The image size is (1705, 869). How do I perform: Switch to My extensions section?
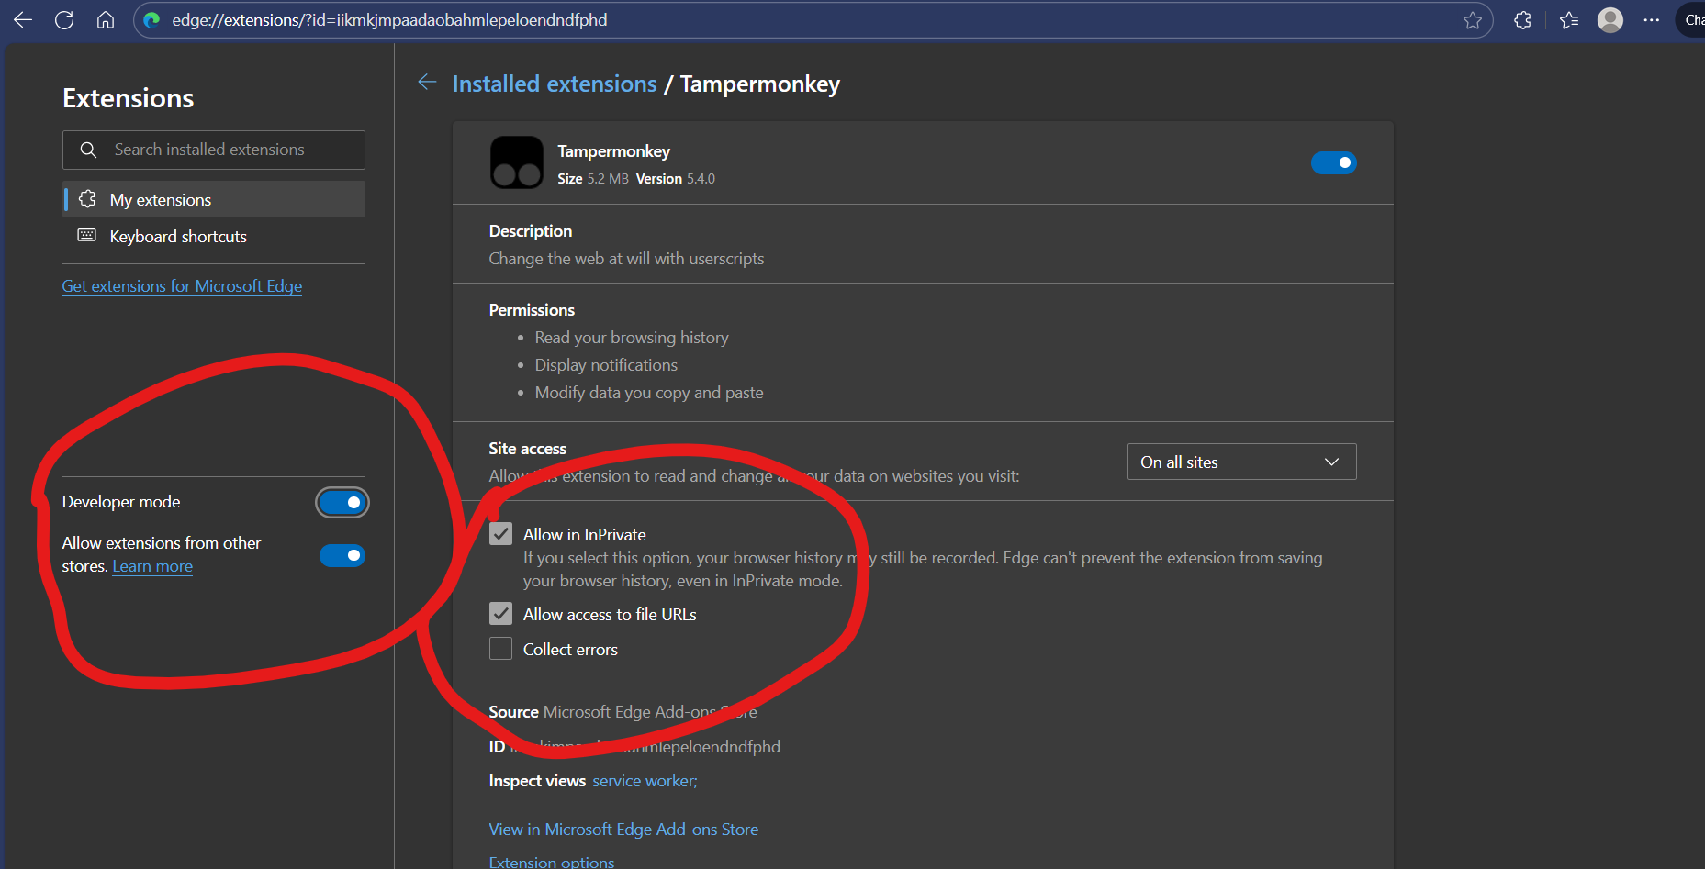(159, 198)
